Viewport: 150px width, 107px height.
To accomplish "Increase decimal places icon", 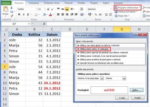I will click(x=106, y=15).
